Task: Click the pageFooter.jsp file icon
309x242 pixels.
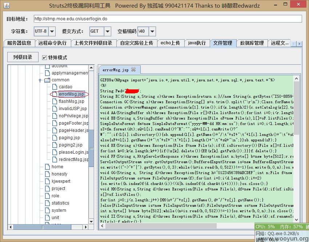Action: [55, 123]
